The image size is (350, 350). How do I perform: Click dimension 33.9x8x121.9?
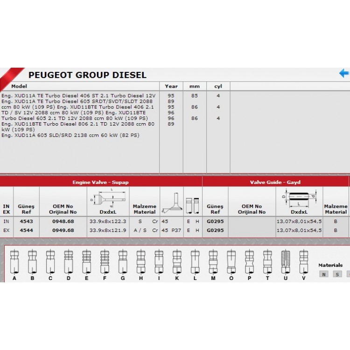[108, 231]
